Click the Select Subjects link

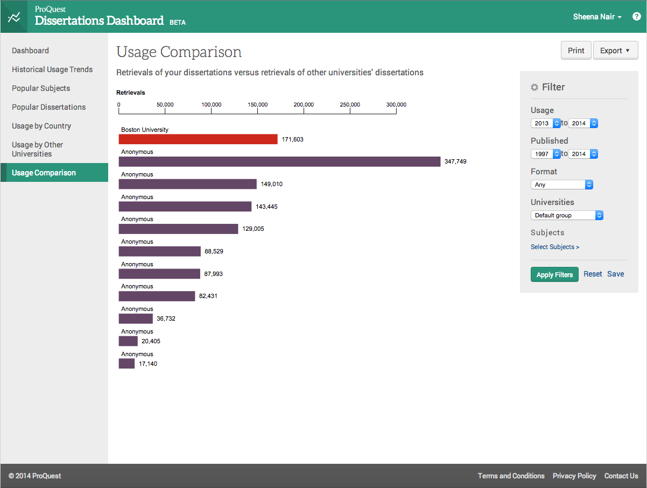coord(555,247)
